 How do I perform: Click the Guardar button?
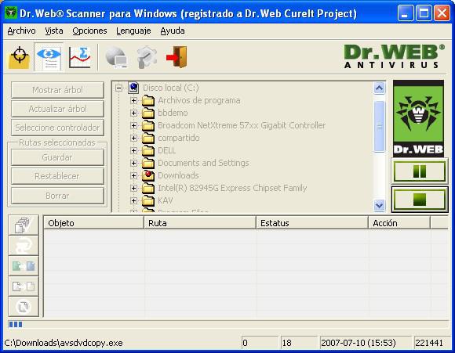(x=57, y=157)
